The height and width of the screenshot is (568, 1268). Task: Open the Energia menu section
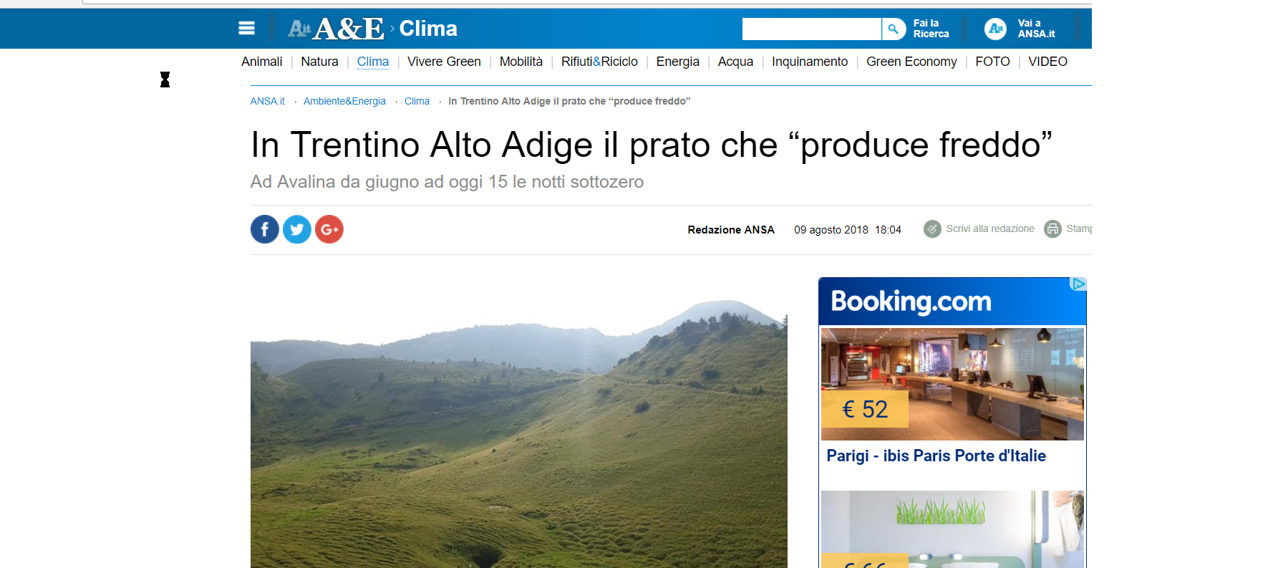(x=678, y=62)
